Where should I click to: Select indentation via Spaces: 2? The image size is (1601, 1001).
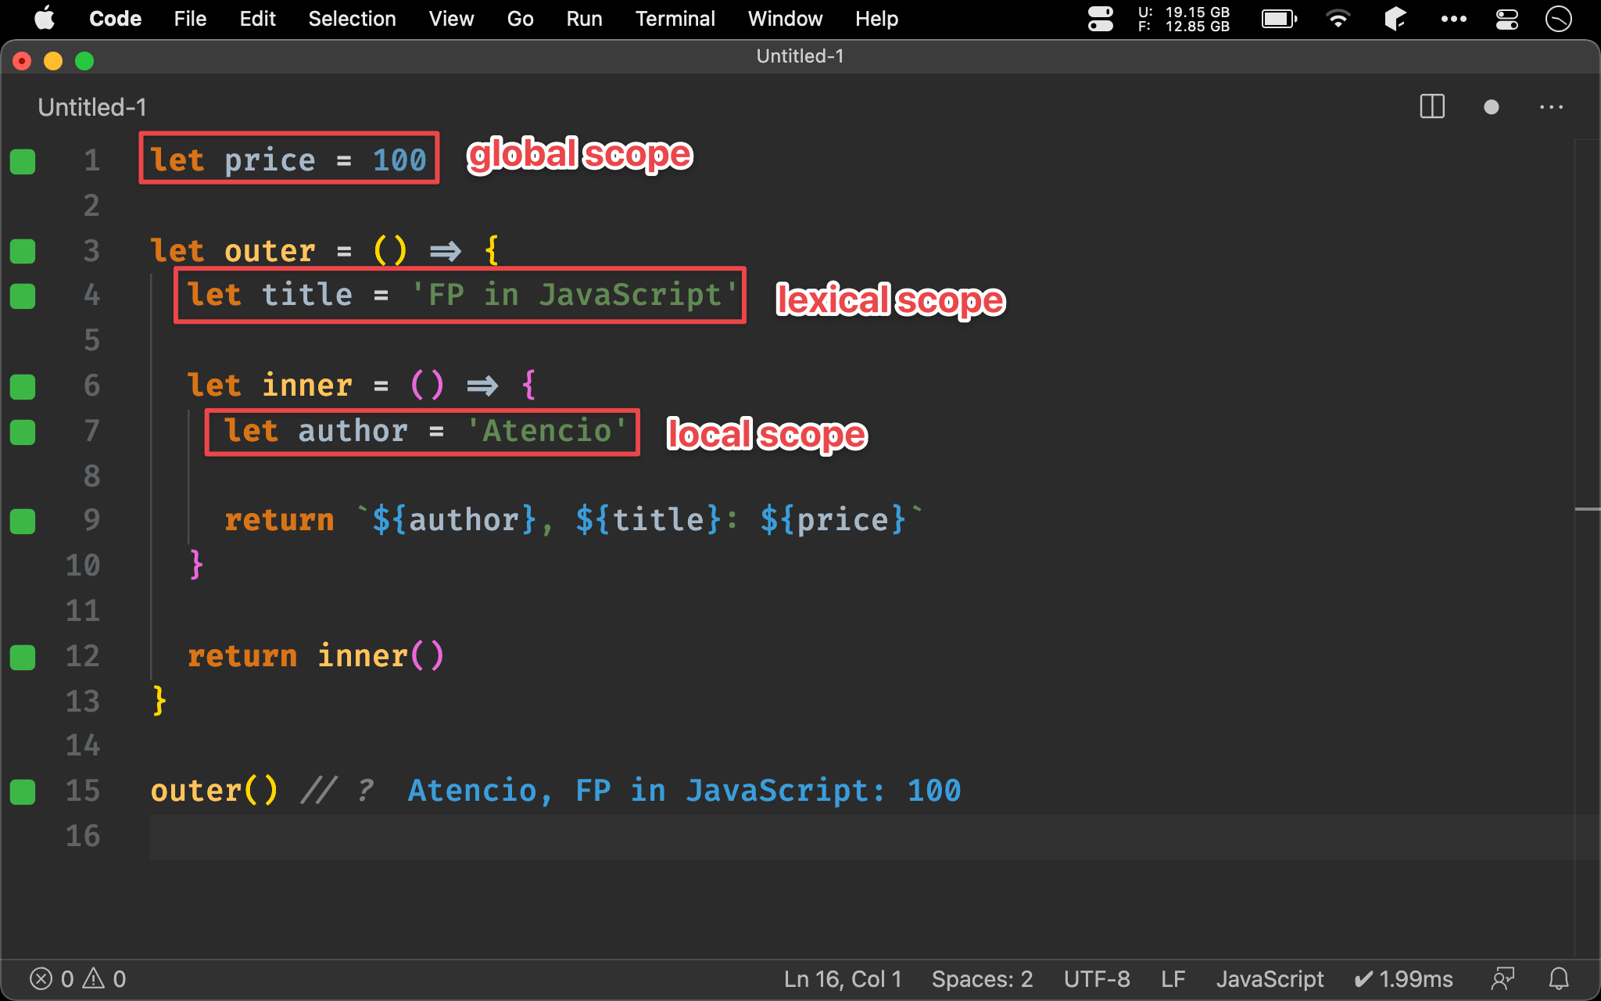pos(982,978)
